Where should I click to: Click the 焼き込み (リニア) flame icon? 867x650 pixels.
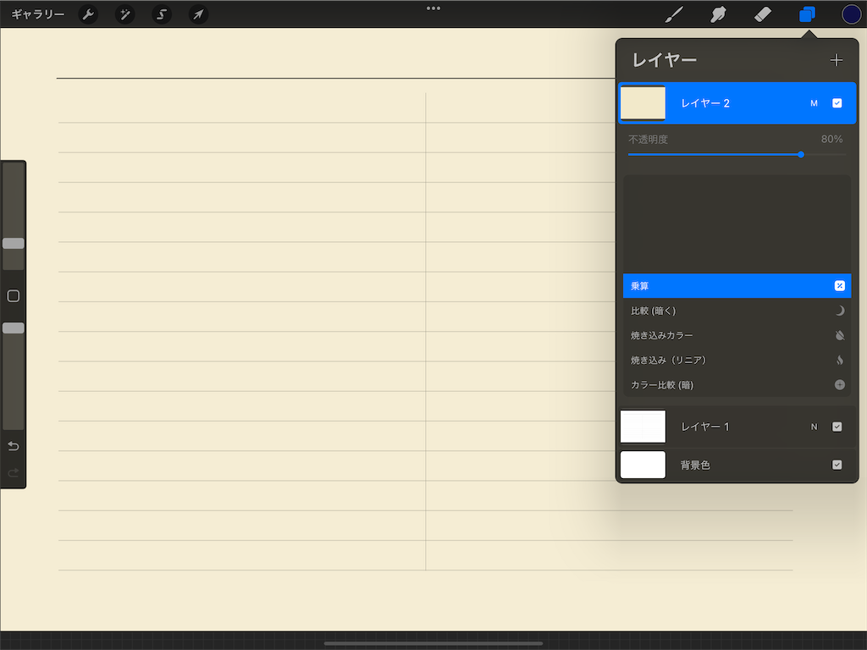pos(839,360)
